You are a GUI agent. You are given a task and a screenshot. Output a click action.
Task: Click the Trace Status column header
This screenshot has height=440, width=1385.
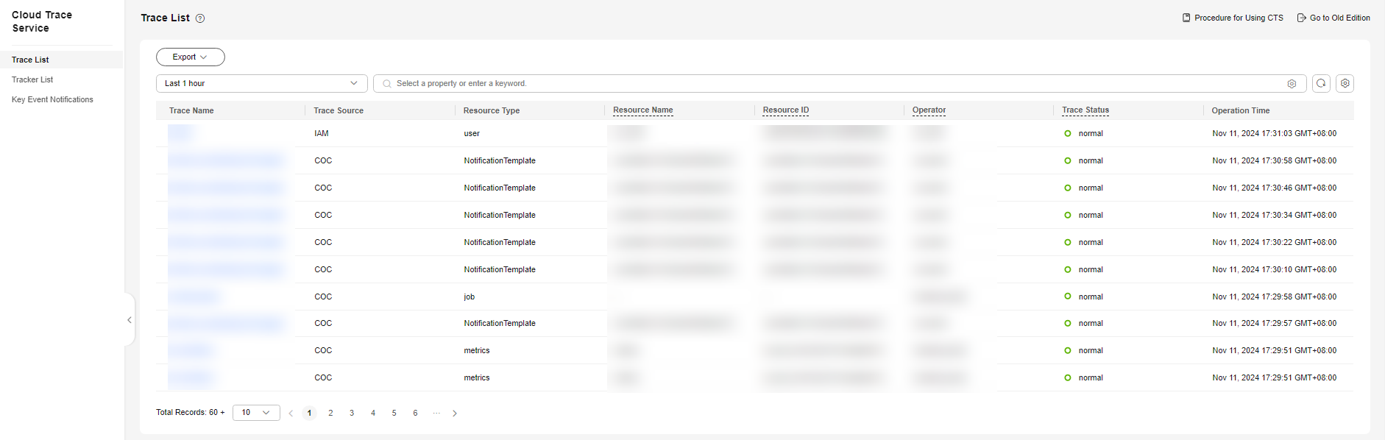(1085, 110)
